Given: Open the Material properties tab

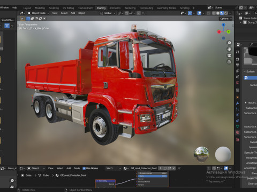Looking at the screenshot, I should point(238,132).
